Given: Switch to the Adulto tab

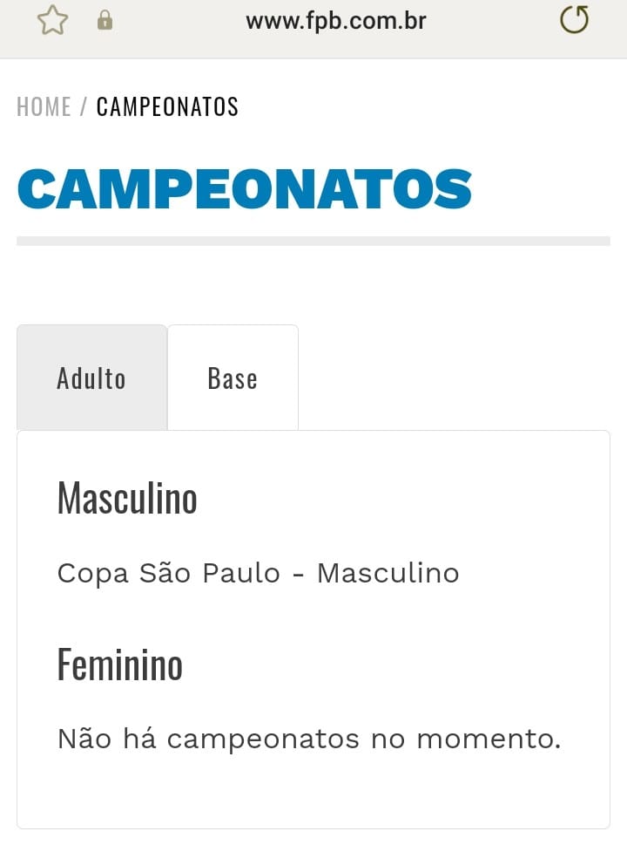Looking at the screenshot, I should [x=92, y=378].
